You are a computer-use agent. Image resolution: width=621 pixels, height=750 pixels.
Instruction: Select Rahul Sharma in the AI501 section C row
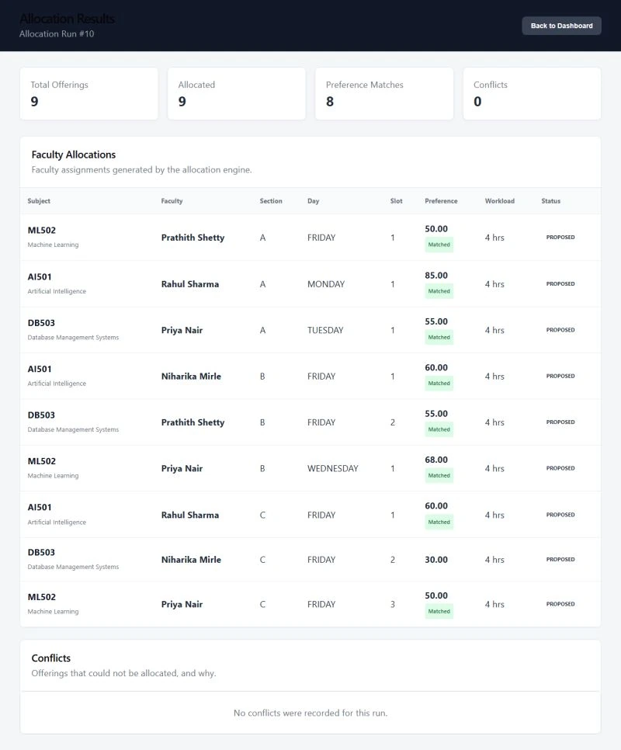click(189, 516)
